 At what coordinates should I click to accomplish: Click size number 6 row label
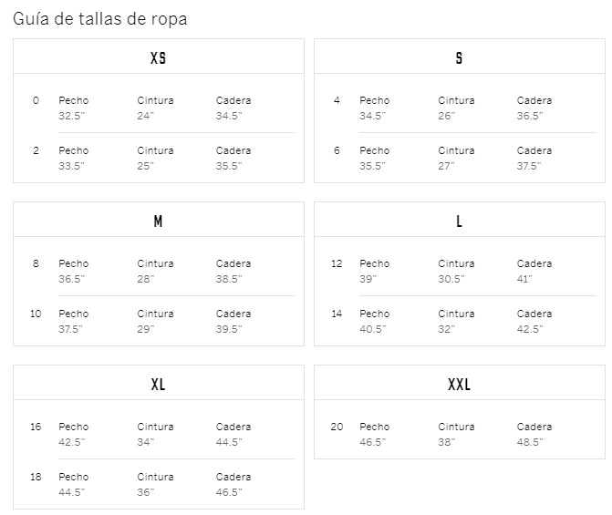(337, 150)
